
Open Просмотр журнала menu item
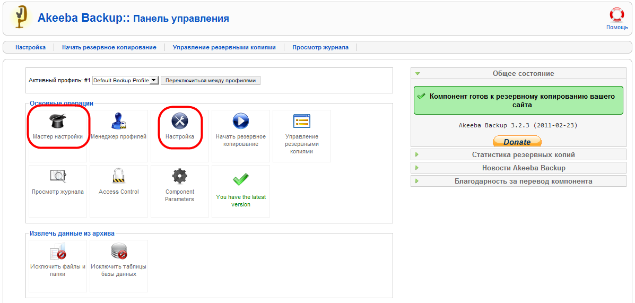point(320,47)
